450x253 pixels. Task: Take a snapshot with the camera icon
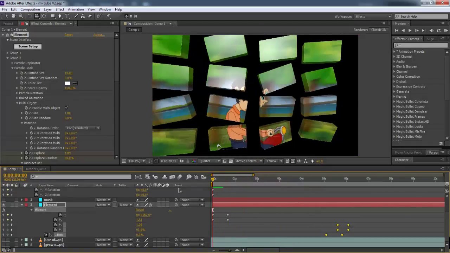(x=181, y=161)
